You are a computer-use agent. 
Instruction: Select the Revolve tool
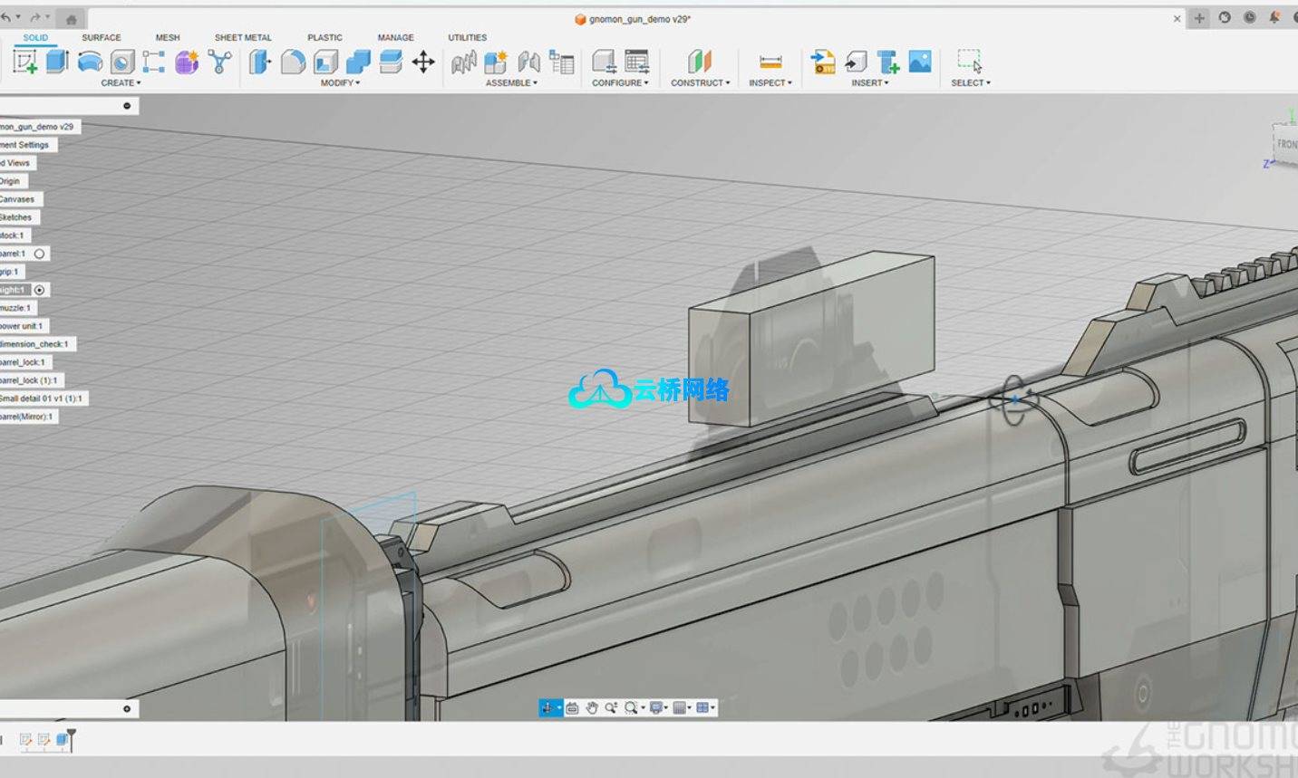point(90,62)
